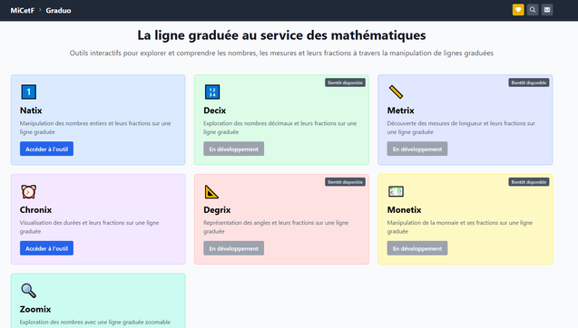This screenshot has height=328, width=578.
Task: Click Chronix description Visualisation des durées
Action: click(x=90, y=227)
